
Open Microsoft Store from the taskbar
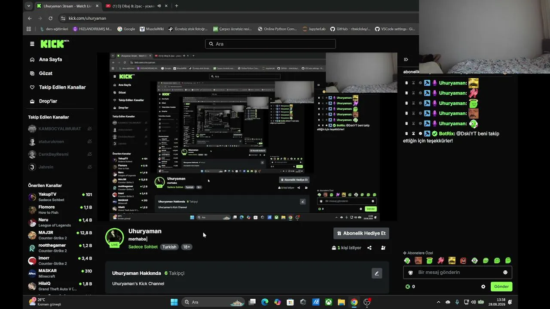pos(290,302)
